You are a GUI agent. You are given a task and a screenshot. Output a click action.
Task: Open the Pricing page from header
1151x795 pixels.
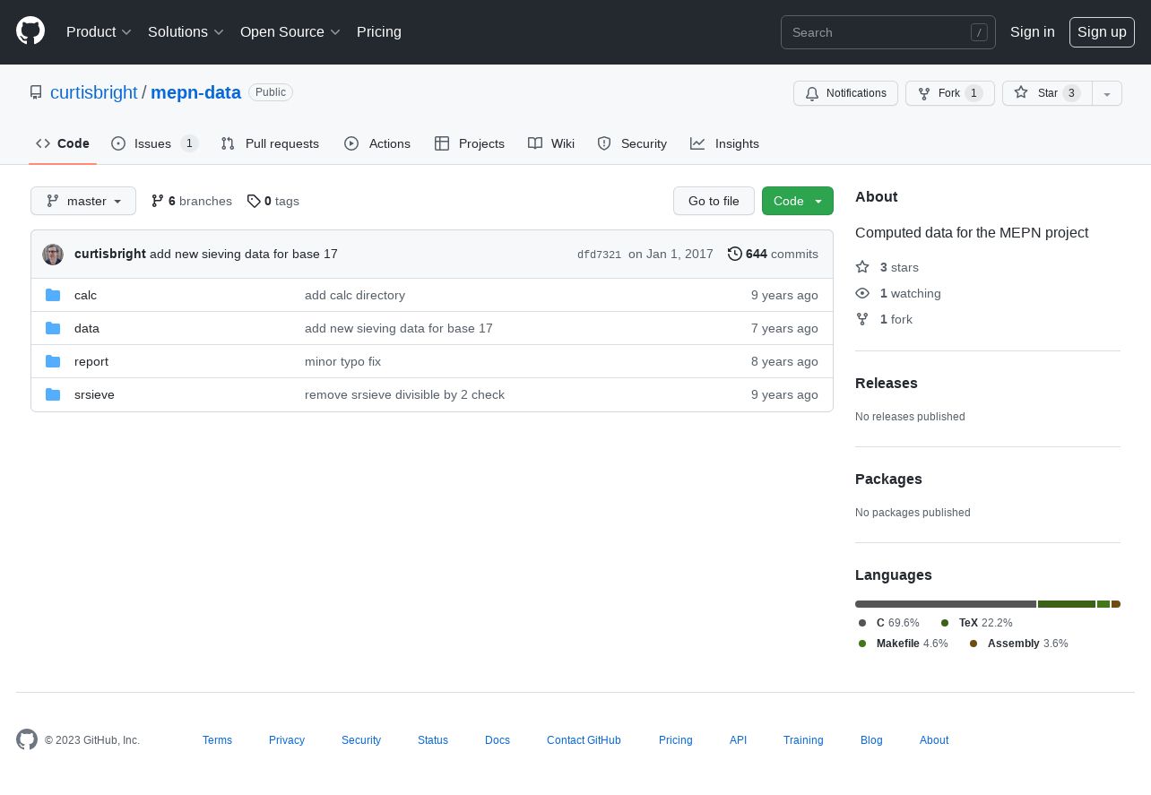(x=379, y=31)
